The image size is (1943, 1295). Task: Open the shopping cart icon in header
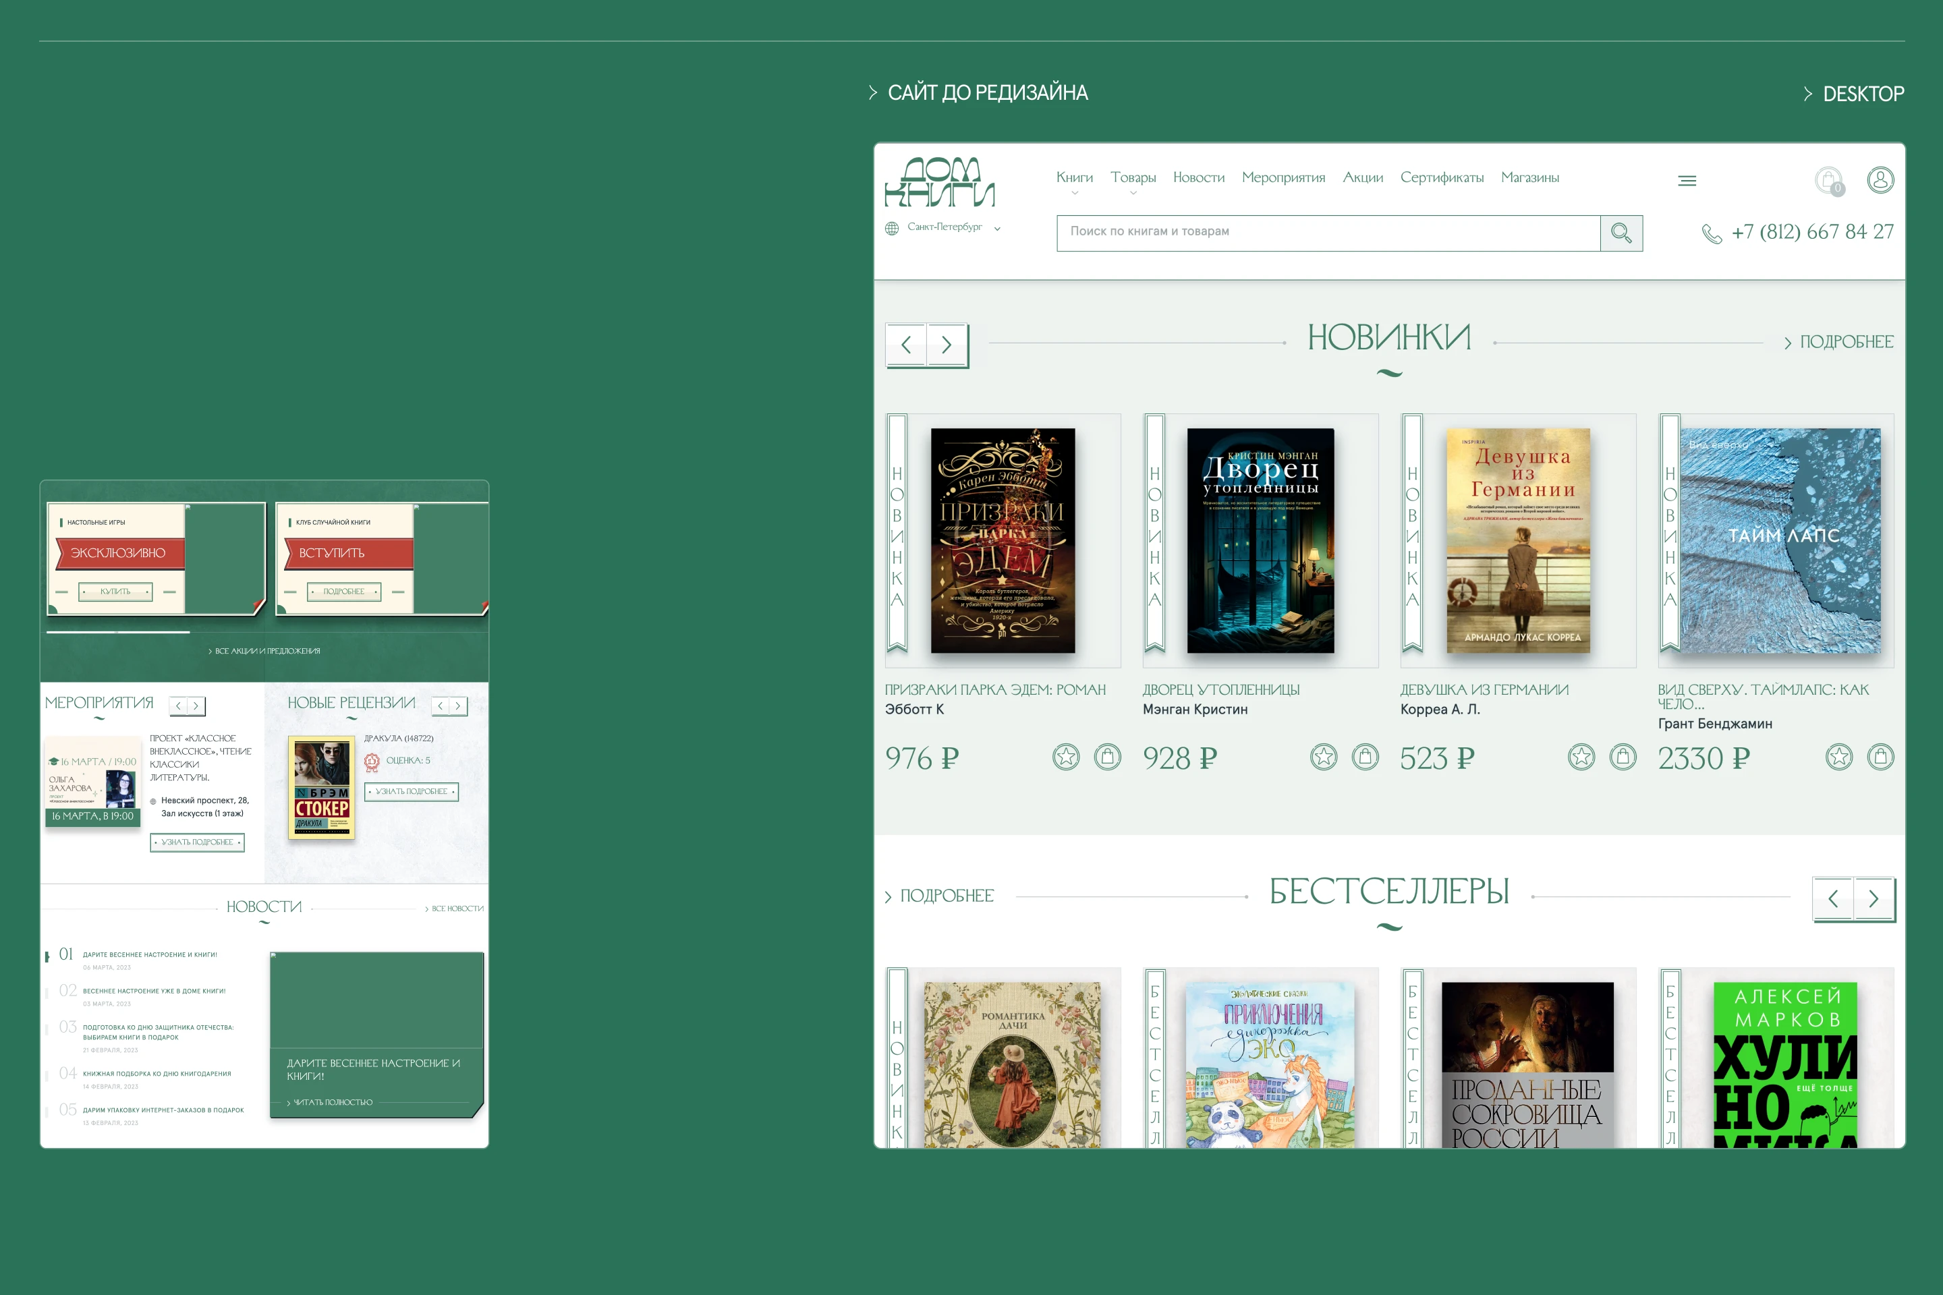[1828, 180]
